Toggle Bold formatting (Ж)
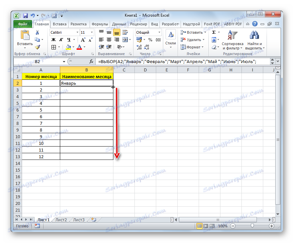 pos(54,40)
